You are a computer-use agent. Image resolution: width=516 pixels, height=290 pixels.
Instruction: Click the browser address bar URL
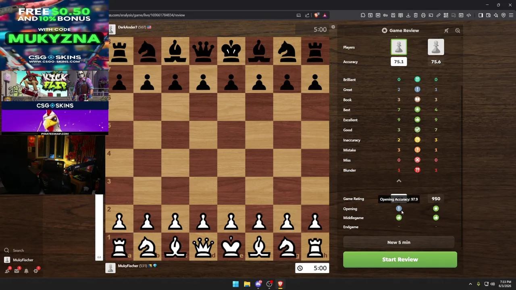(x=147, y=15)
